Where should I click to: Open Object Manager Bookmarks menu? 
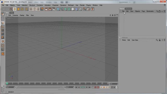pyautogui.click(x=150, y=11)
